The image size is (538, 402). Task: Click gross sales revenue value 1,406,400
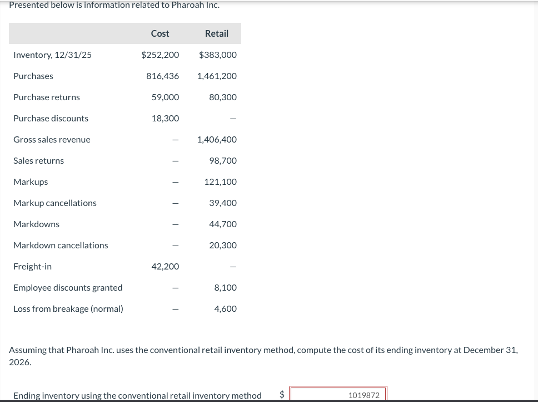217,140
